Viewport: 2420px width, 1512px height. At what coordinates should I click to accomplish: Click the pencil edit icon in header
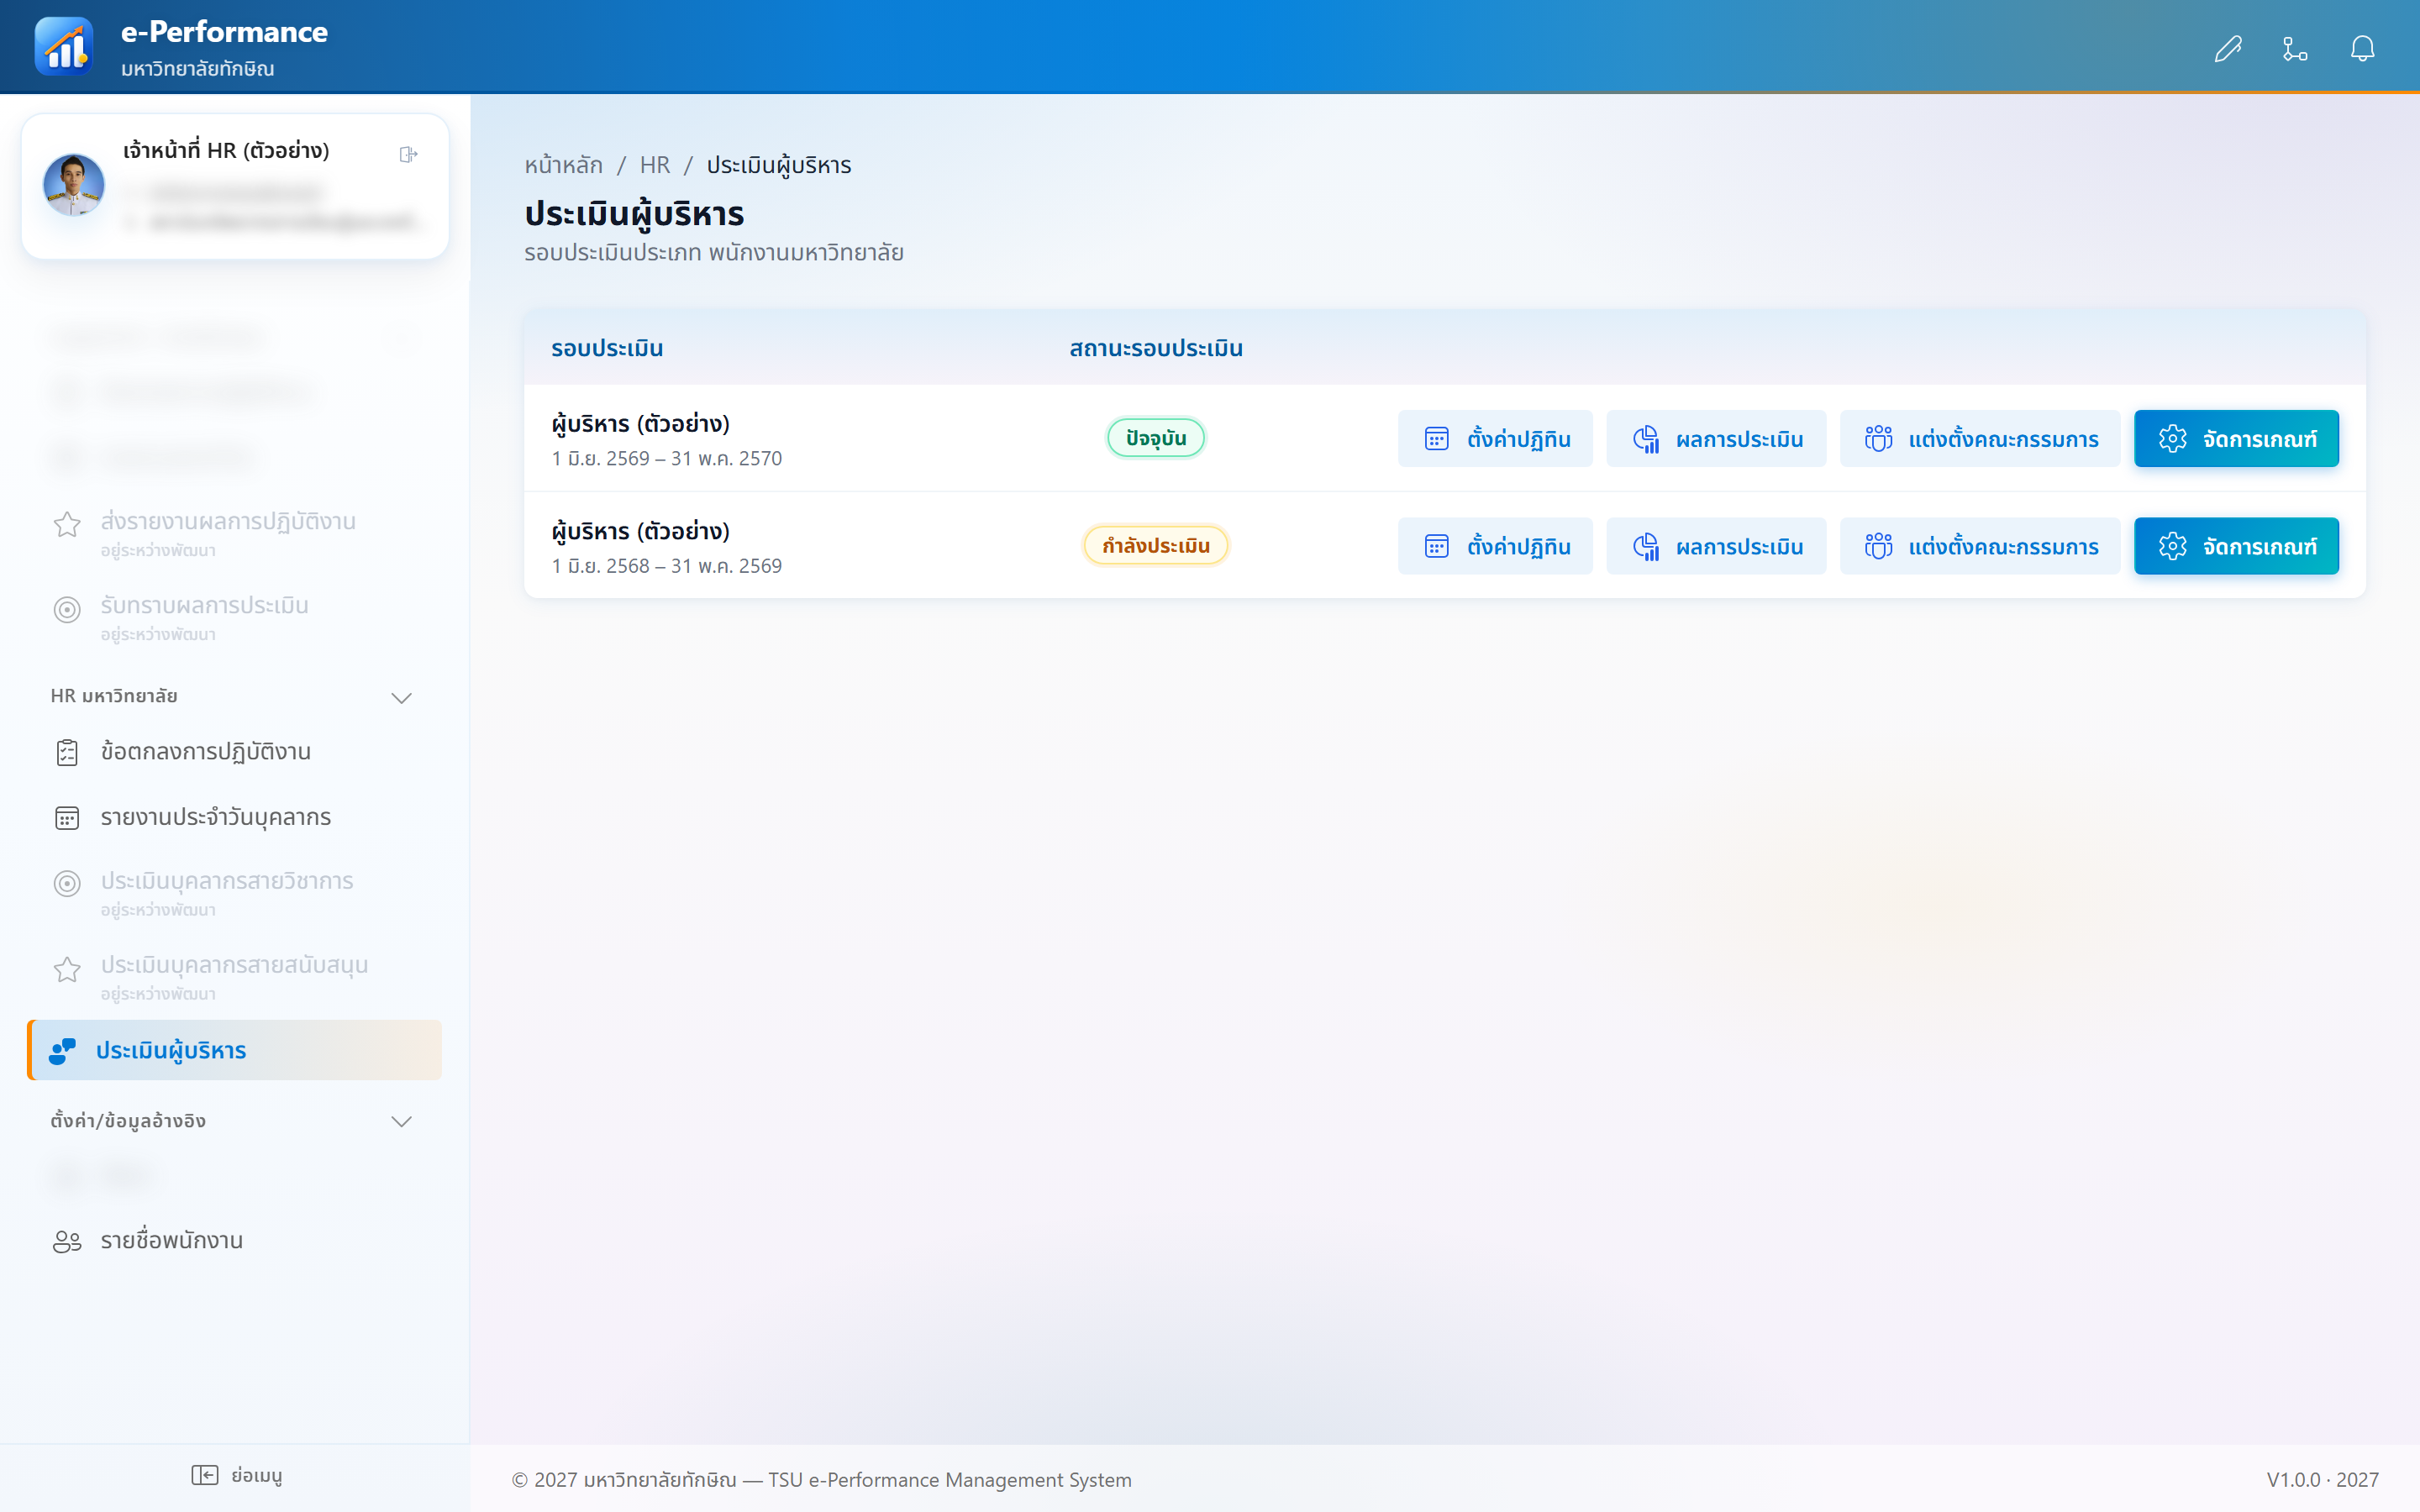click(x=2228, y=48)
